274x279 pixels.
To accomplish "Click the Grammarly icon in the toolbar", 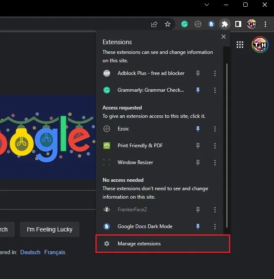I will (x=184, y=24).
